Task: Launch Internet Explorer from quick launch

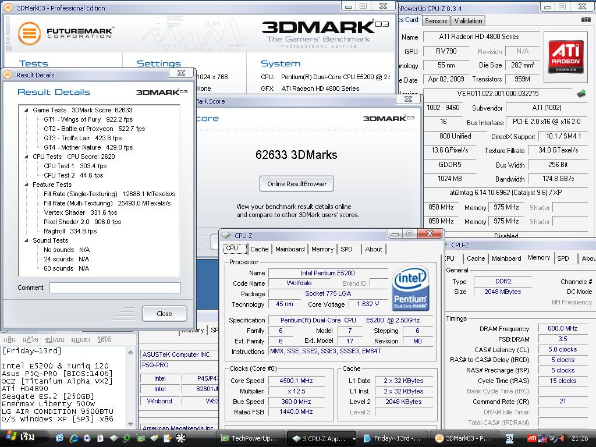Action: click(74, 438)
